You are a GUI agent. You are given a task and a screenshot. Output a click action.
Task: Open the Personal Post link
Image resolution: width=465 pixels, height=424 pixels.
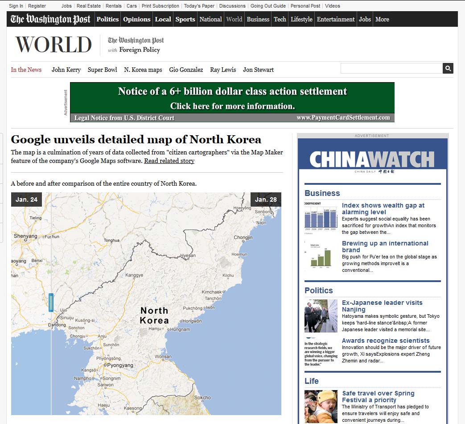(x=305, y=6)
